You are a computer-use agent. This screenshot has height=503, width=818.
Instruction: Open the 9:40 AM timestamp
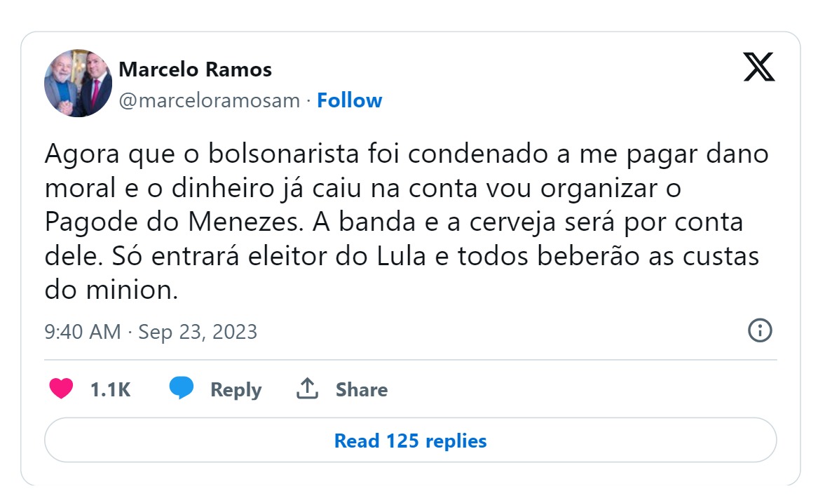click(82, 331)
